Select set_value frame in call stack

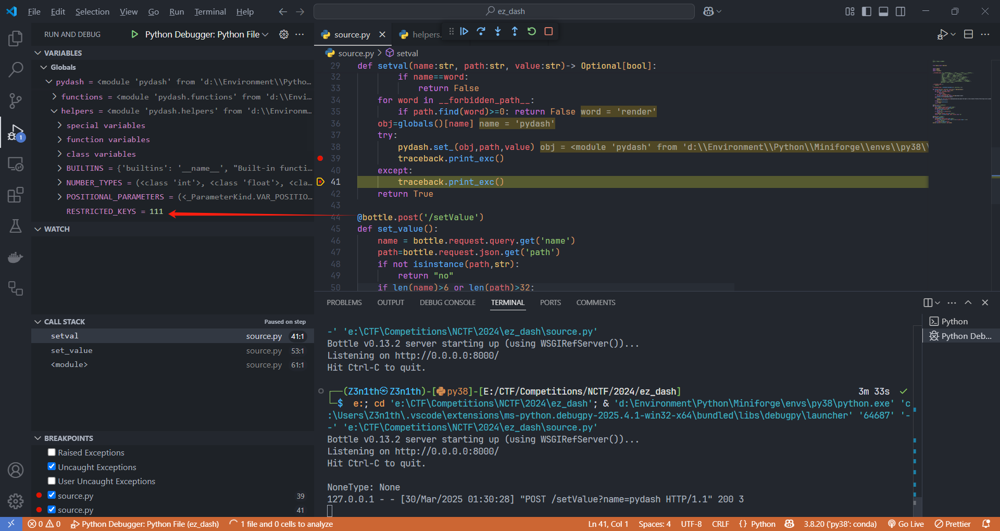pos(72,350)
